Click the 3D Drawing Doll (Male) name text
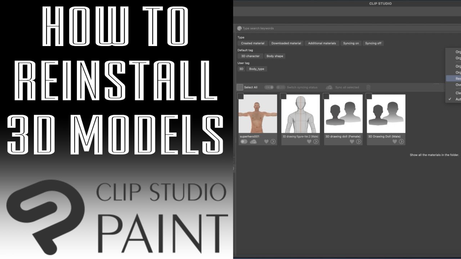 (384, 137)
